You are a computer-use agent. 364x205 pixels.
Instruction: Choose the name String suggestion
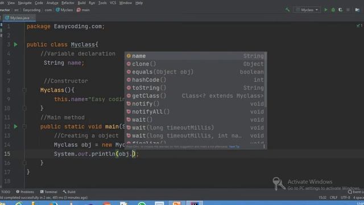click(196, 56)
